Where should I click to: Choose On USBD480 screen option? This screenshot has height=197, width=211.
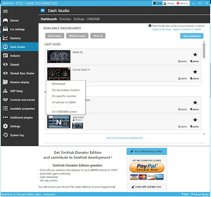click(66, 111)
